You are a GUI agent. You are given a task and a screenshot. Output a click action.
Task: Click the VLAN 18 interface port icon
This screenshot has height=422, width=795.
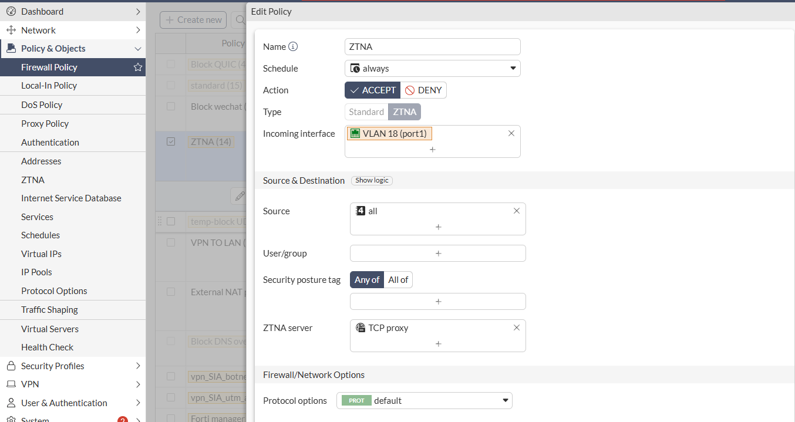pos(355,133)
